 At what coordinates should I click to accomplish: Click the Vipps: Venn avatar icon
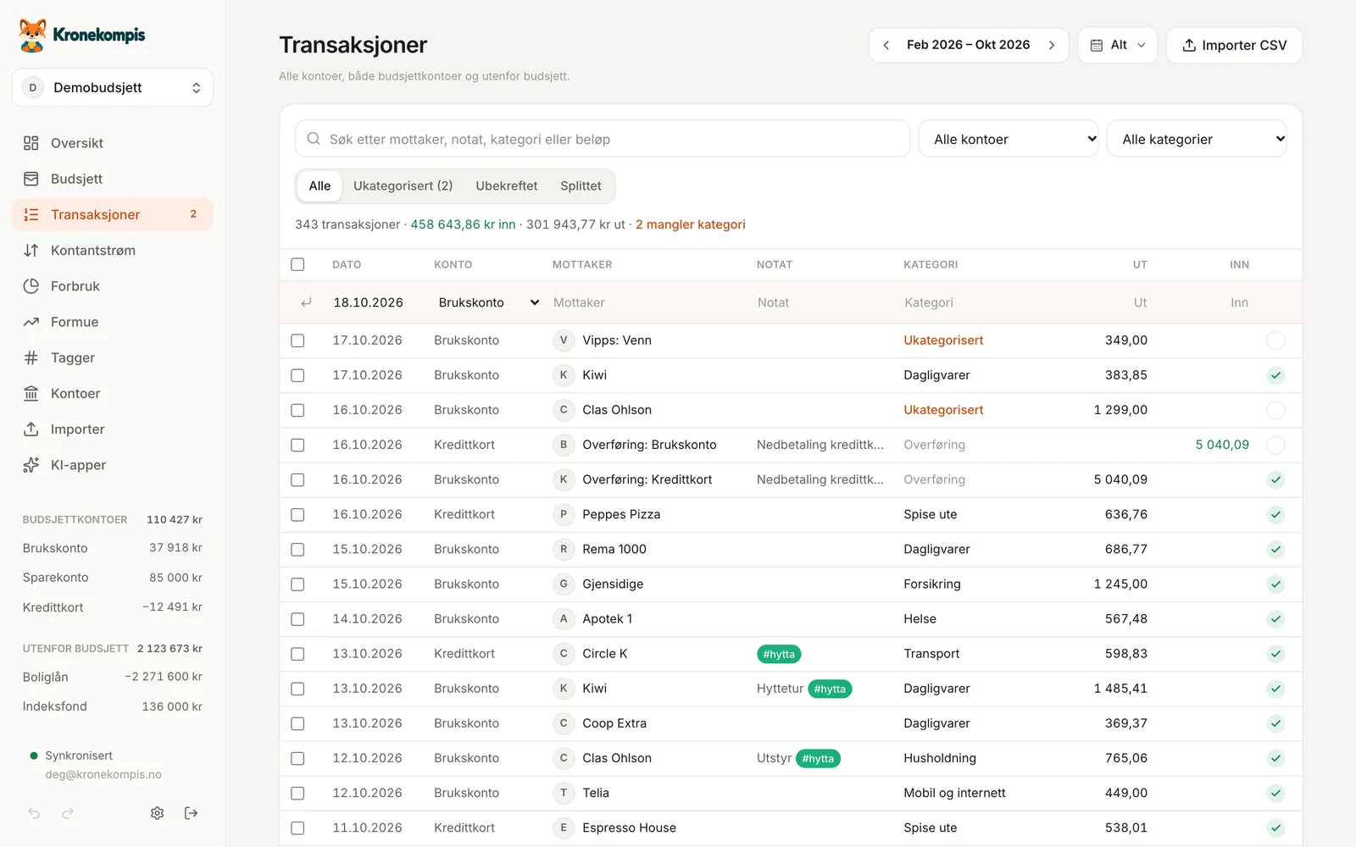pos(564,340)
